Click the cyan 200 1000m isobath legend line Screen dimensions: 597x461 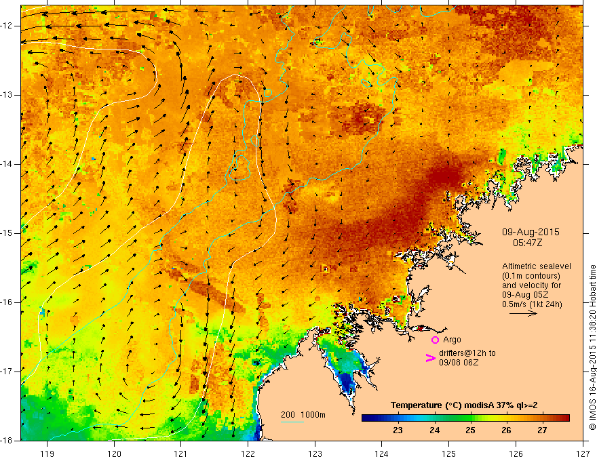point(292,422)
